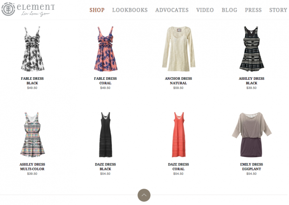This screenshot has width=289, height=205.
Task: View the Daze Dress Black image
Action: click(x=105, y=135)
